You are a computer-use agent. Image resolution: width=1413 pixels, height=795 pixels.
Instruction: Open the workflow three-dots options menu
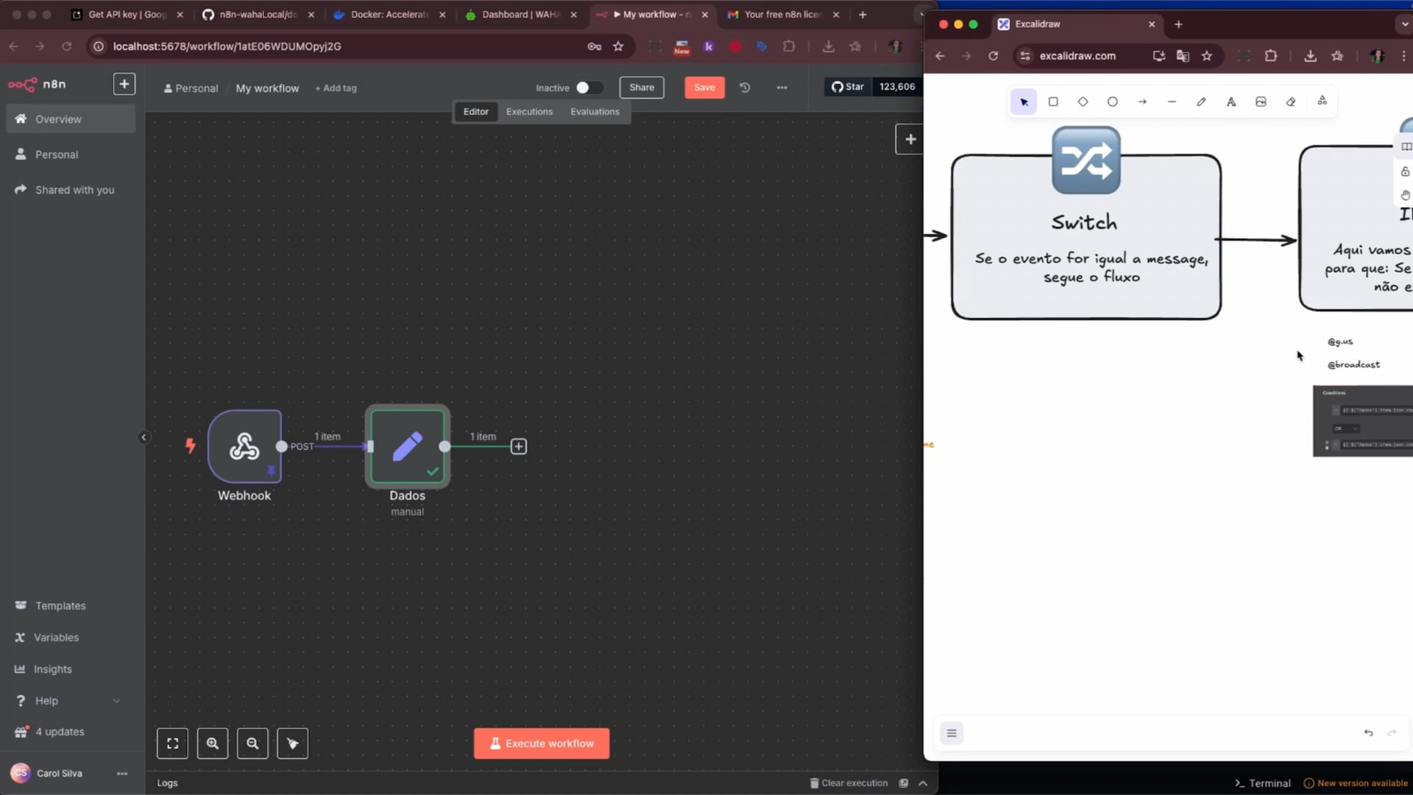pos(782,88)
